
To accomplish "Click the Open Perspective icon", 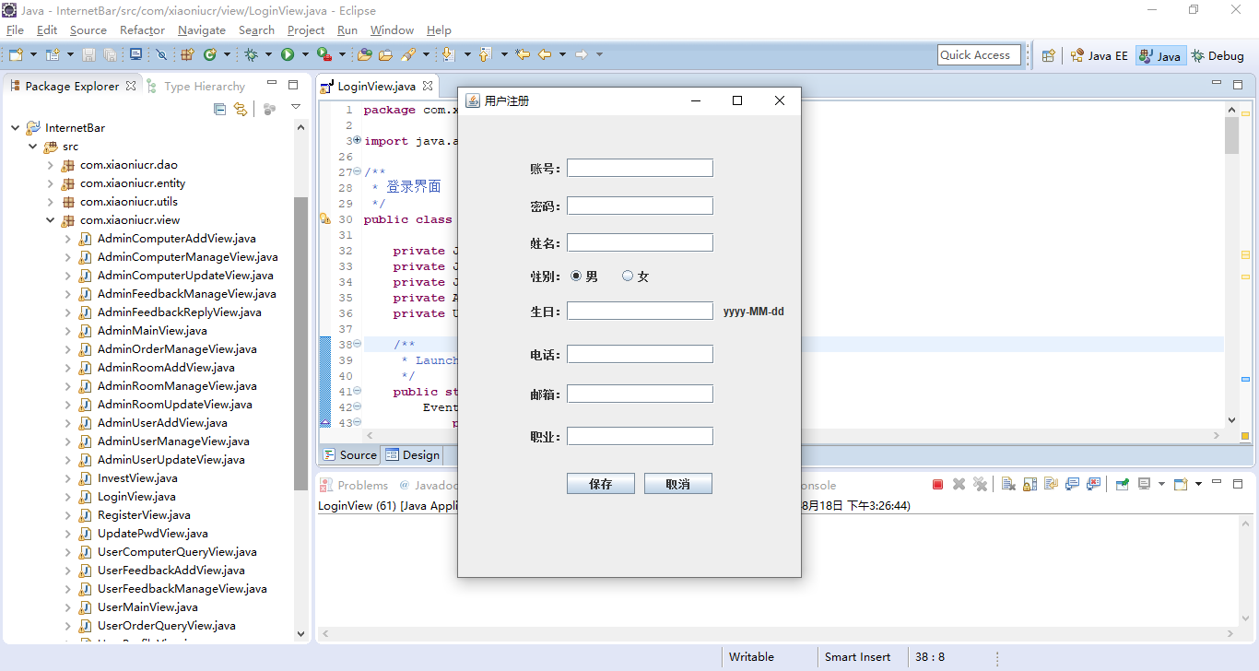I will point(1048,55).
